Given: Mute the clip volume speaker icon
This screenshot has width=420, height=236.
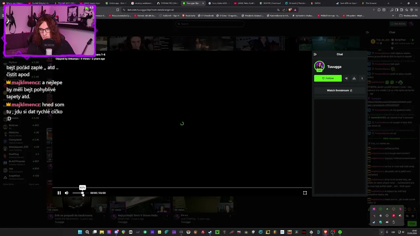Looking at the screenshot, I should [67, 193].
